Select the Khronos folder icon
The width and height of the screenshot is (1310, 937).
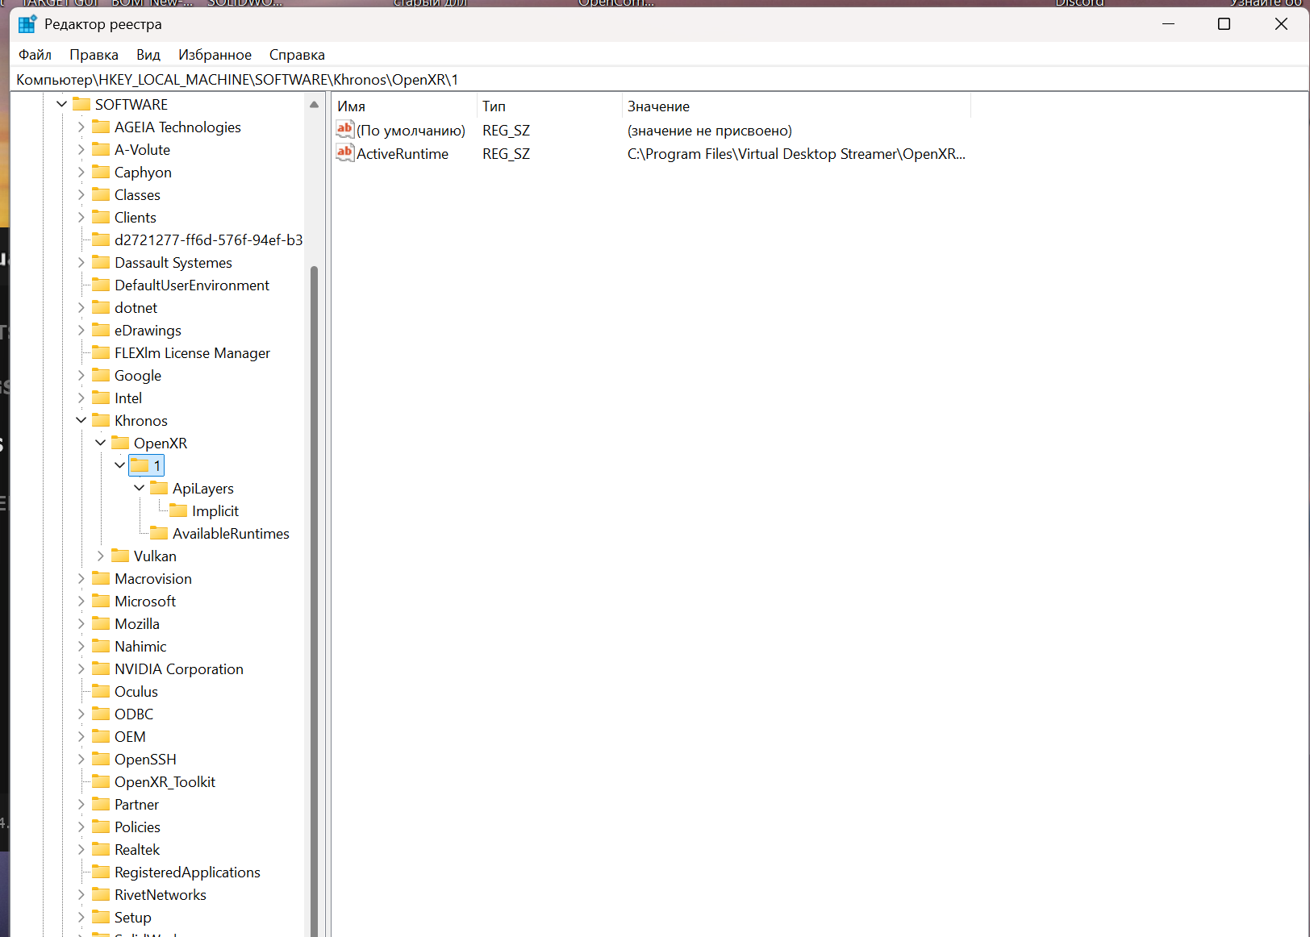click(101, 420)
